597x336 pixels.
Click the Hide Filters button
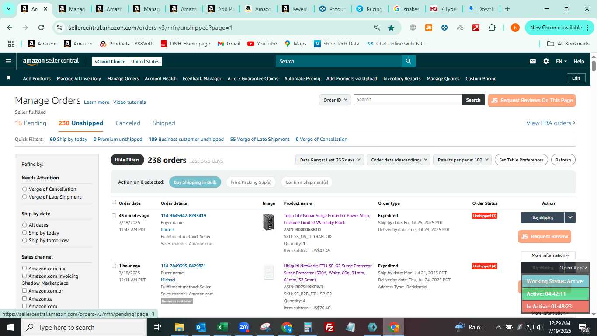pos(127,160)
